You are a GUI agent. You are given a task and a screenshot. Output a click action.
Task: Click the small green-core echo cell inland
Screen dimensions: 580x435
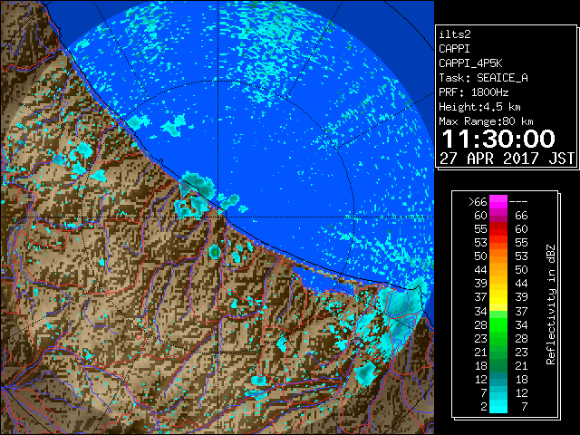click(215, 252)
